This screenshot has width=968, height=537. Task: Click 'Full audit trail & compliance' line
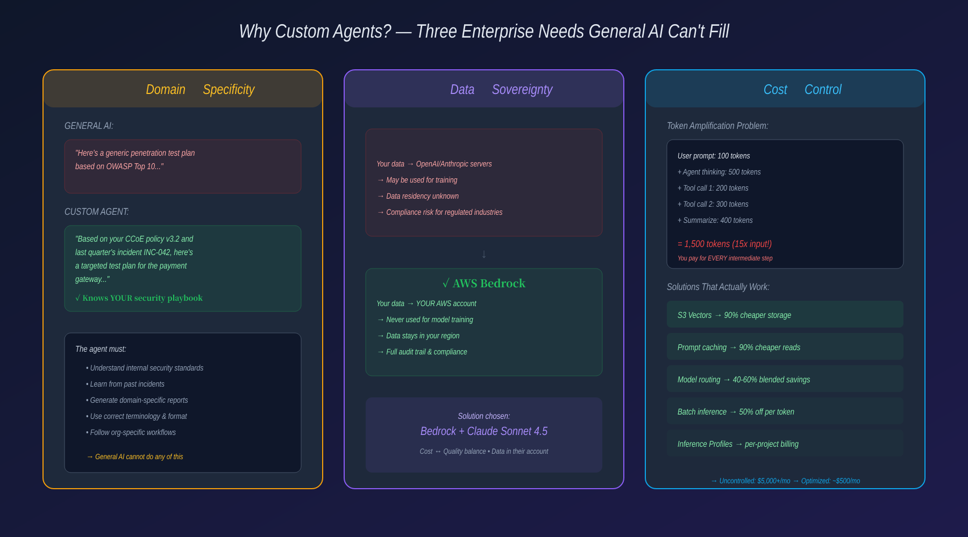pos(422,352)
